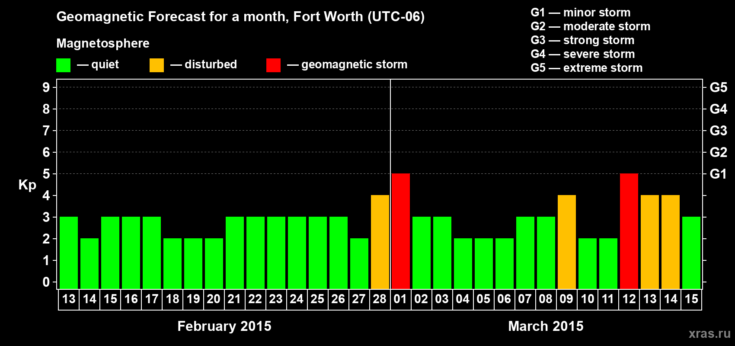Select the orange bar for March 14
The width and height of the screenshot is (735, 346).
point(671,242)
